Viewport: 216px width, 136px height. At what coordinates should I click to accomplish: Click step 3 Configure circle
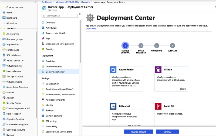click(x=157, y=46)
